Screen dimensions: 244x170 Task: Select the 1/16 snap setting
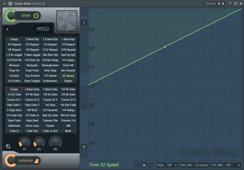click(84, 30)
